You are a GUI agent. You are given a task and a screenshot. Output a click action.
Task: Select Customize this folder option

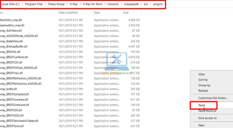213,98
